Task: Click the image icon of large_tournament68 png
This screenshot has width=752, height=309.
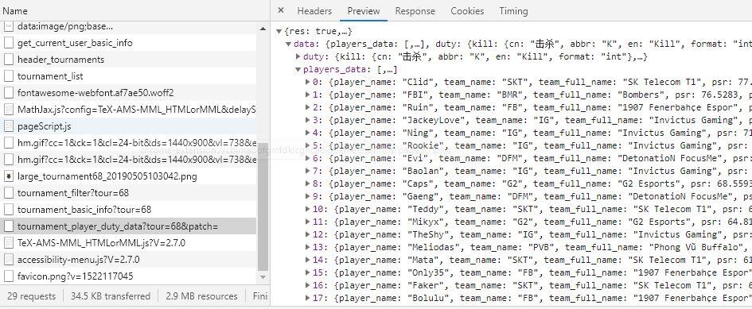Action: tap(8, 176)
